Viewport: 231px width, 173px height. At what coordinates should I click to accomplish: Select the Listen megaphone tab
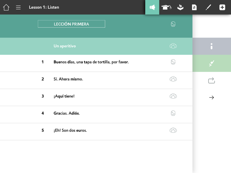click(152, 7)
